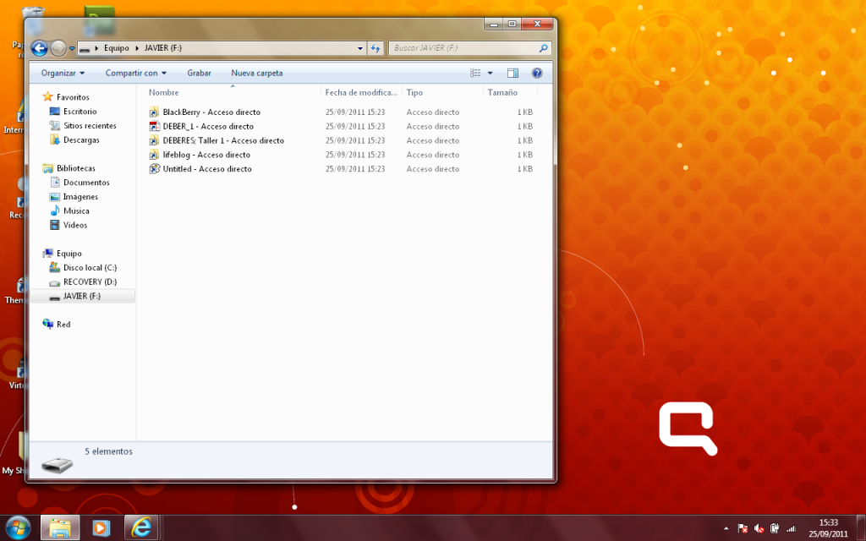Open Help with the question mark icon
Screen dimensions: 866x541
[x=537, y=73]
